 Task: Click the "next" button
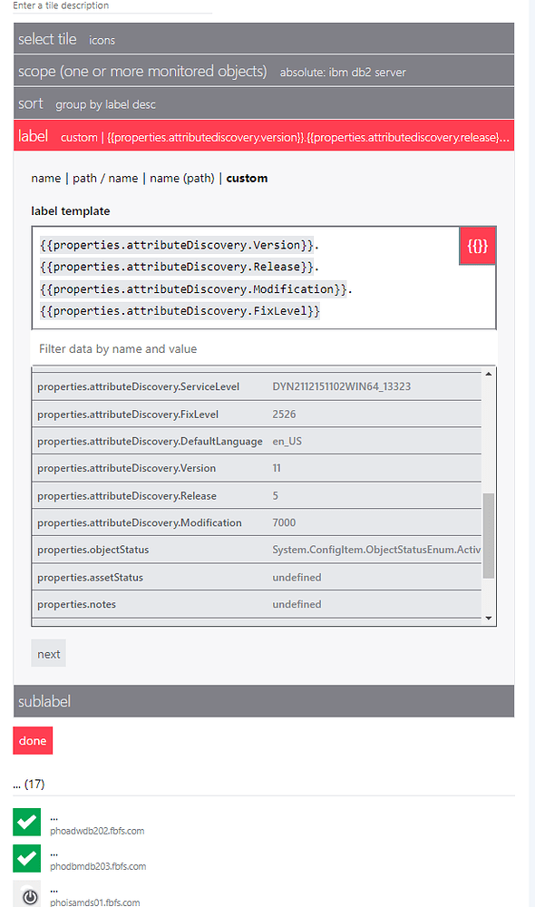pyautogui.click(x=48, y=653)
